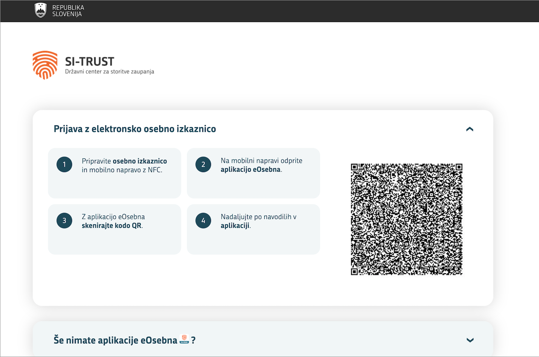This screenshot has width=539, height=357.
Task: Click 'skenirajte kodo QR' step text
Action: [112, 226]
